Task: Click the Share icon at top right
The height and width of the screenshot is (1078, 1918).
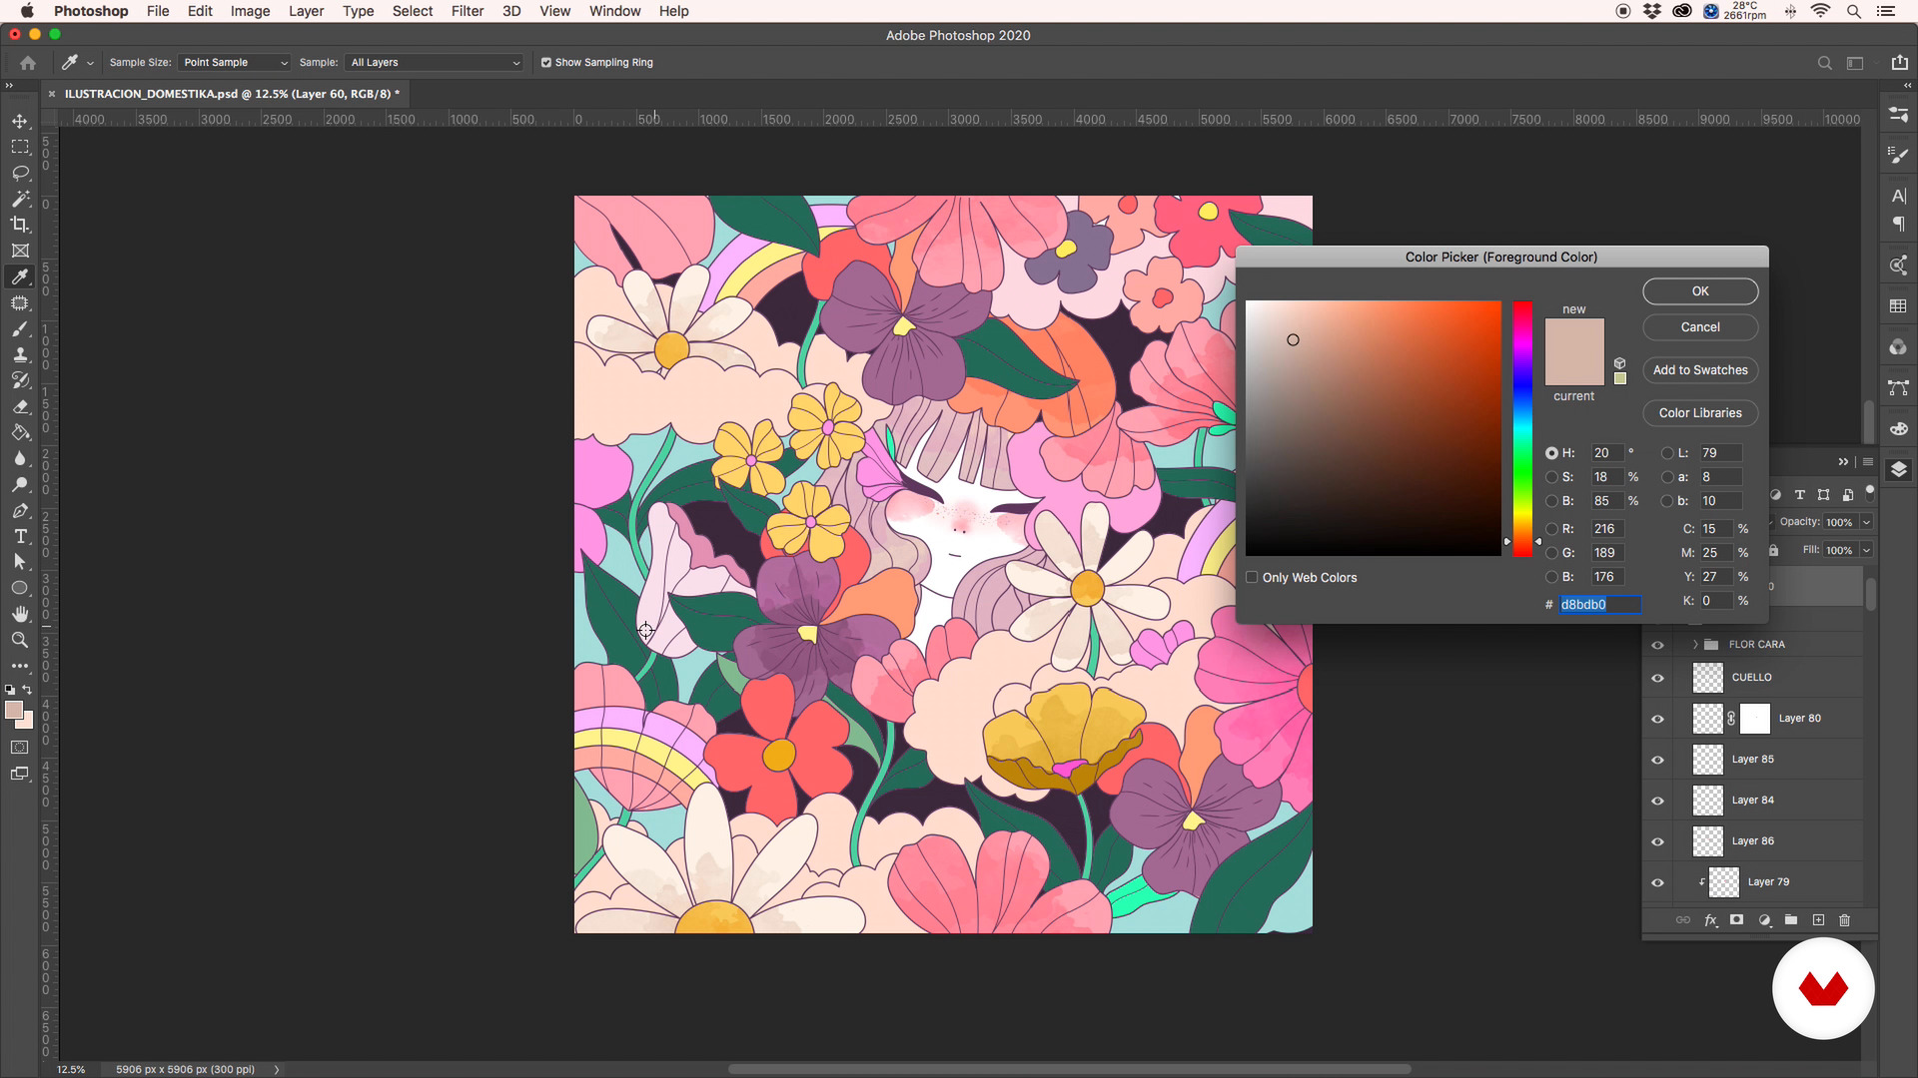Action: click(x=1899, y=62)
